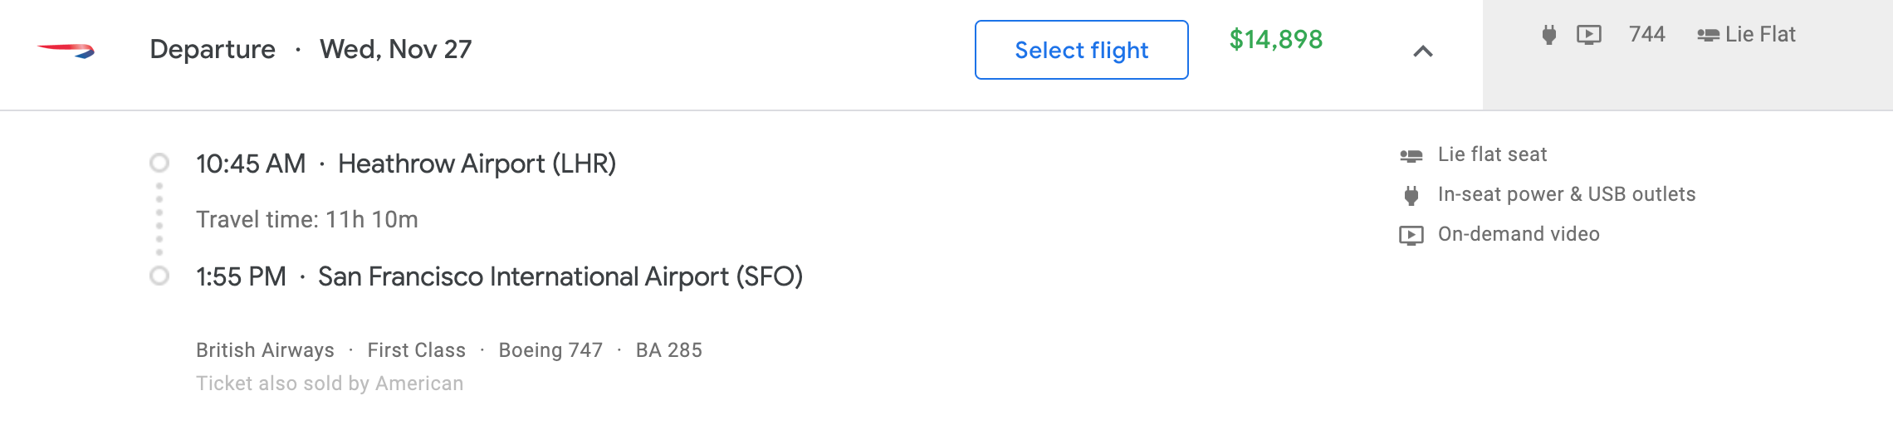Click the British Airways logo
Image resolution: width=1893 pixels, height=425 pixels.
click(66, 51)
